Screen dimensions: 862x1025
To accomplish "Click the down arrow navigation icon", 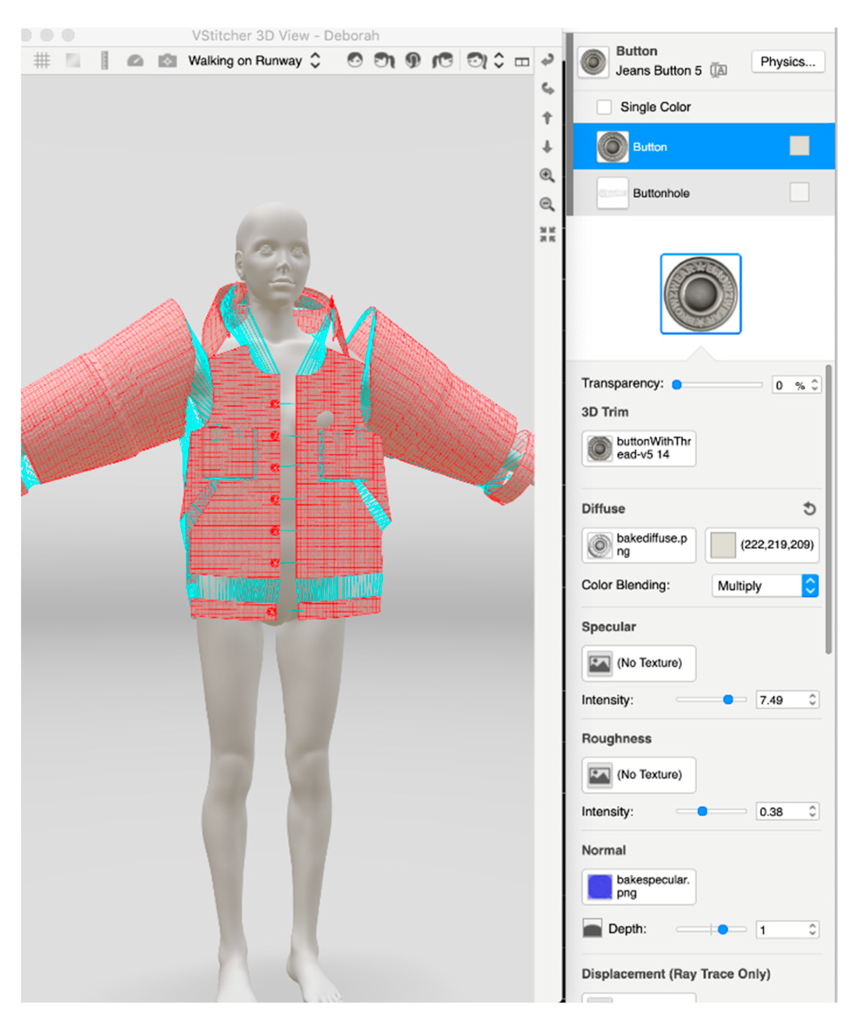I will click(x=547, y=146).
